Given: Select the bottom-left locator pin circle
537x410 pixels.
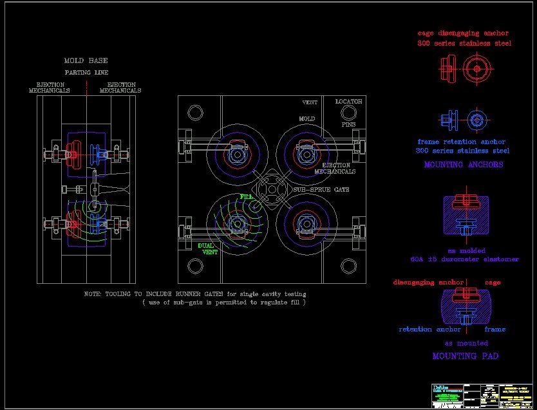Looking at the screenshot, I should (195, 266).
